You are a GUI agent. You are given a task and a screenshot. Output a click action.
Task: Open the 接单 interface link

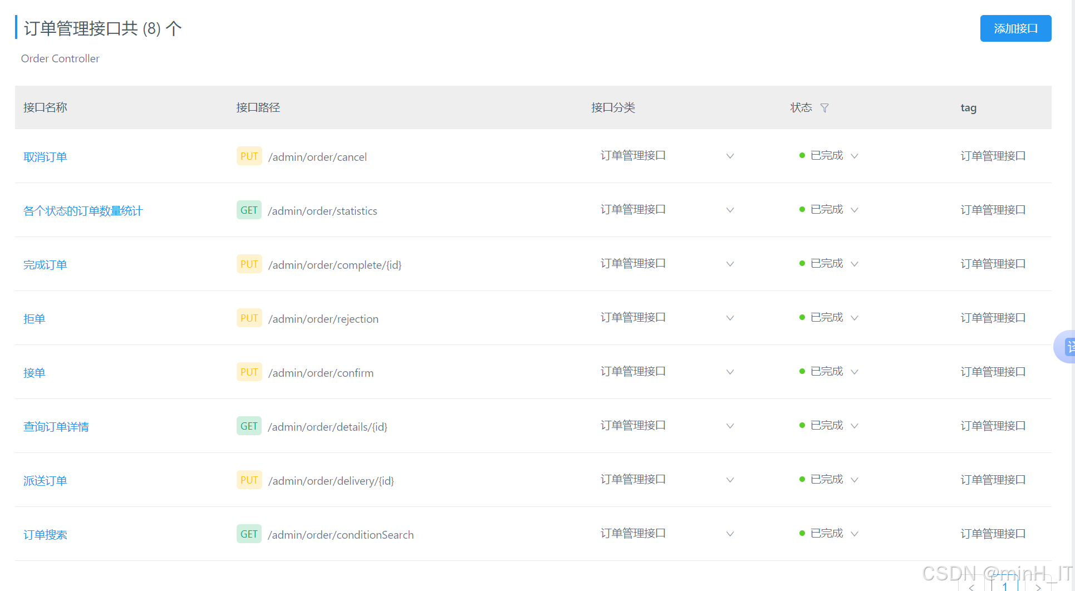click(34, 373)
